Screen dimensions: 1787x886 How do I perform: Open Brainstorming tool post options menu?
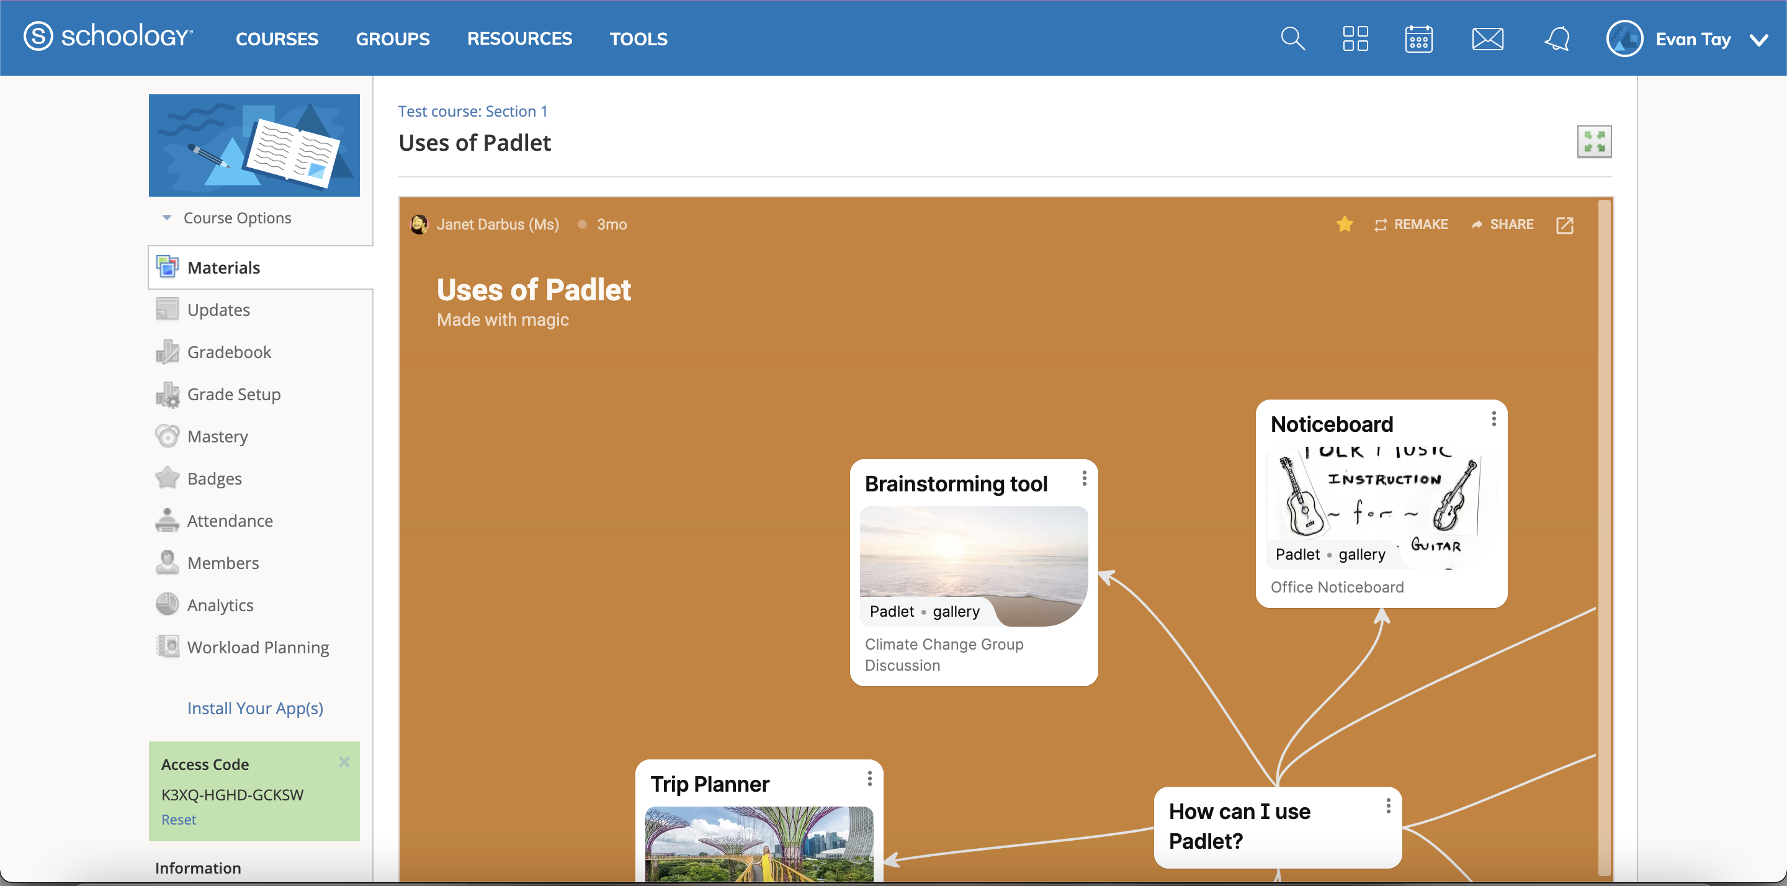pos(1083,478)
